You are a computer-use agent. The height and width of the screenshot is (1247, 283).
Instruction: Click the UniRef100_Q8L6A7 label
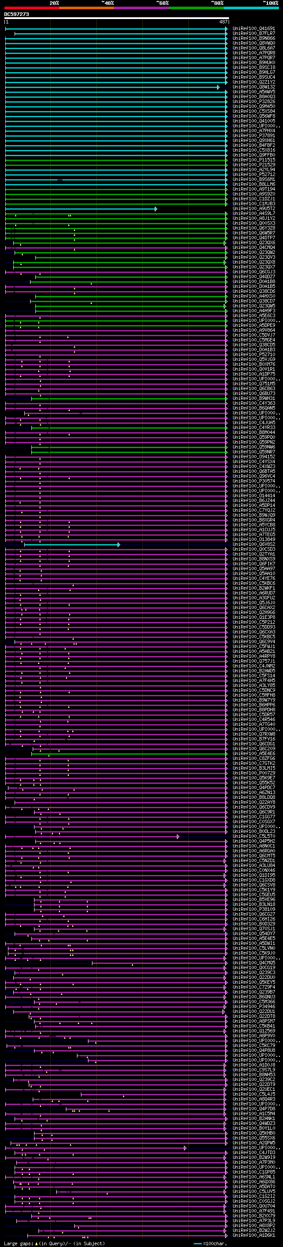tap(253, 48)
